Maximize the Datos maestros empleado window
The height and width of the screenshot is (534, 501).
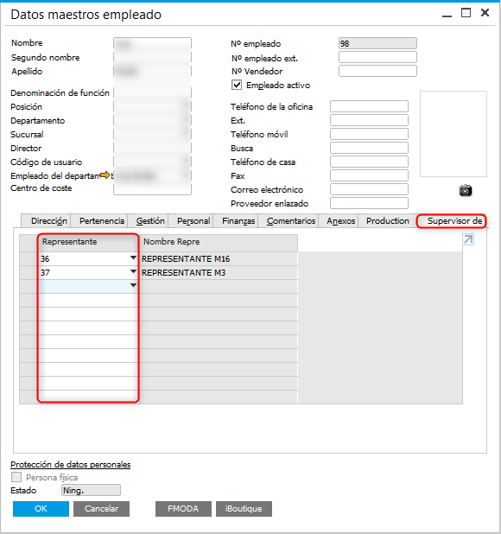point(466,13)
